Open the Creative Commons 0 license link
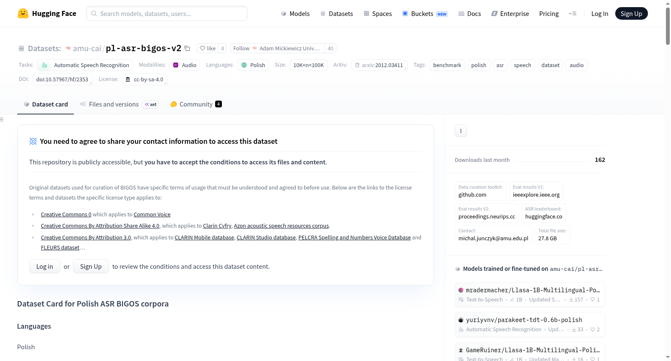 pos(66,214)
